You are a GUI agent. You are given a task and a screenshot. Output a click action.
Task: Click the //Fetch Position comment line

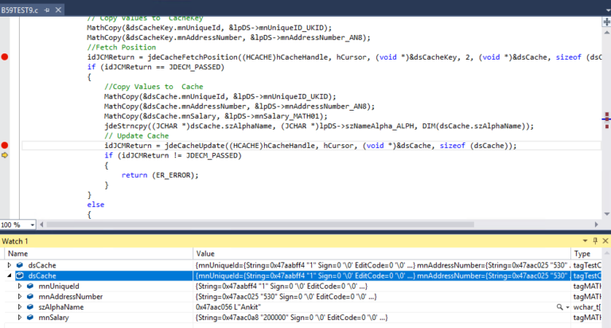tap(121, 47)
